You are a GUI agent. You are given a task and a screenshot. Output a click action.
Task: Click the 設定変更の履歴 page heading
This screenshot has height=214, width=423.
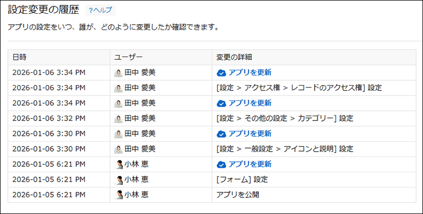tap(43, 10)
